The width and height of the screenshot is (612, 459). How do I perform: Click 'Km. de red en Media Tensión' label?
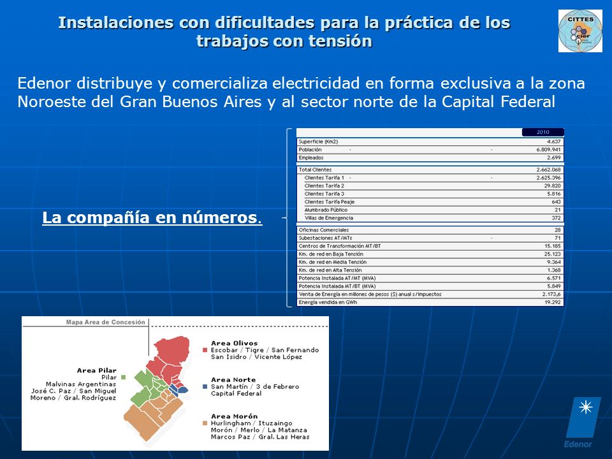pos(333,262)
